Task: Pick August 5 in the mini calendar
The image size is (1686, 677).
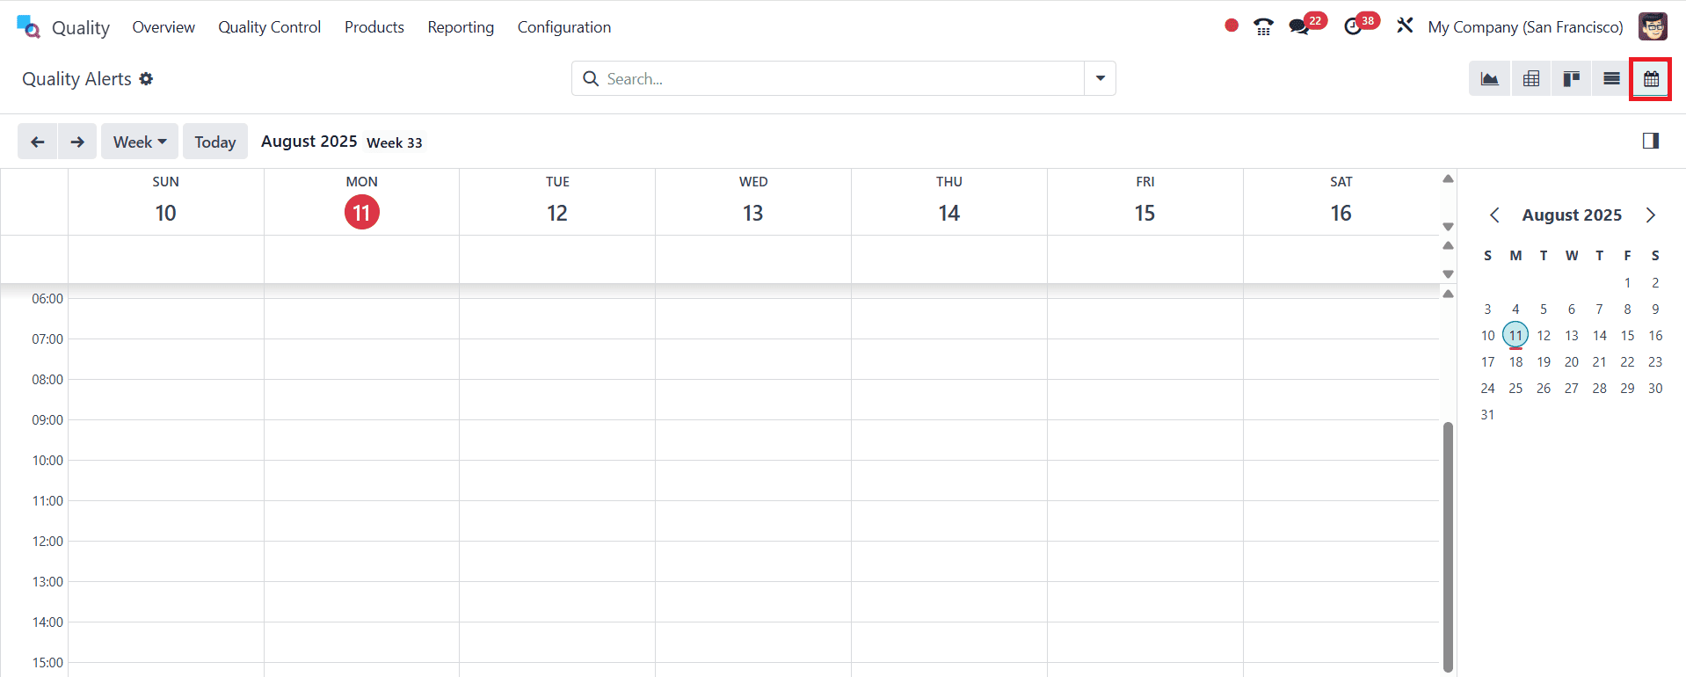Action: coord(1544,309)
